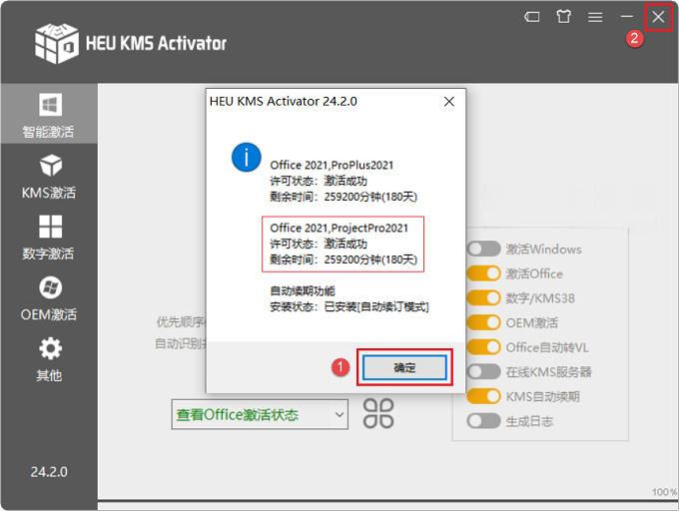
Task: Open the skin (shirt) icon
Action: point(563,17)
